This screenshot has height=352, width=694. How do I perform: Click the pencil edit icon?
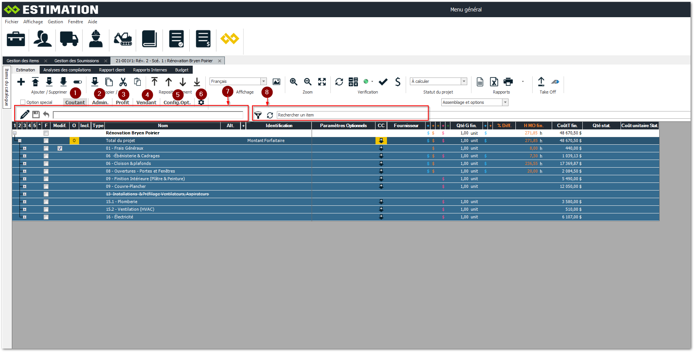click(x=25, y=114)
